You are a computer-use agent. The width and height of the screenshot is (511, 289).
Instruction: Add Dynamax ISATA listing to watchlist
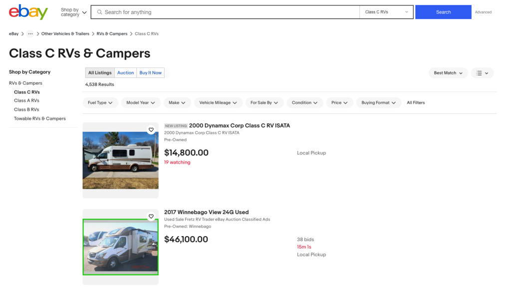151,130
